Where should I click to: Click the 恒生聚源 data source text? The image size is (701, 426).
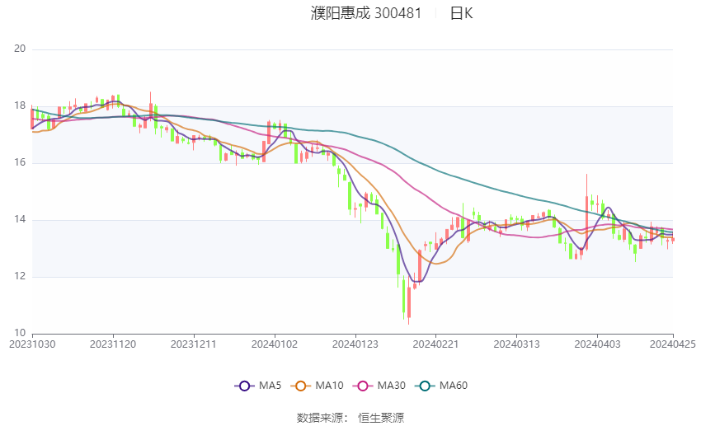point(381,418)
